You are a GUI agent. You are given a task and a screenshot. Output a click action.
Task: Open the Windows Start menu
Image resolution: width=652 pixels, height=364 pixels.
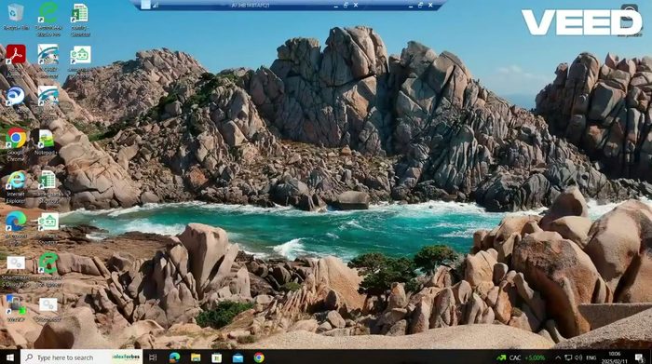(x=10, y=357)
